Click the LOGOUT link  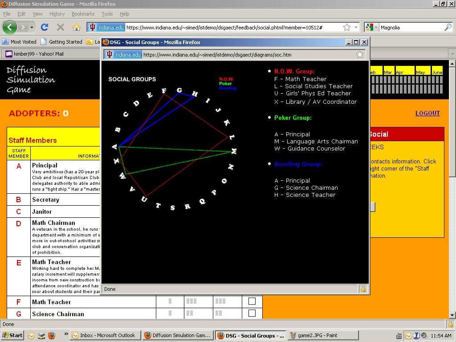(427, 113)
